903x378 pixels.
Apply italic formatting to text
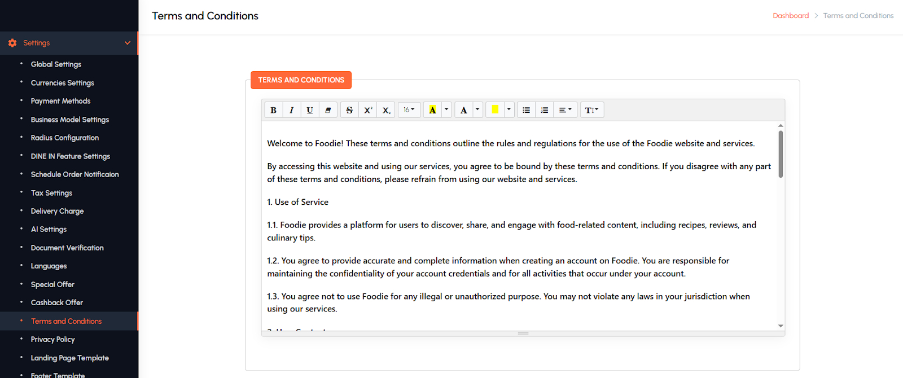[x=291, y=110]
